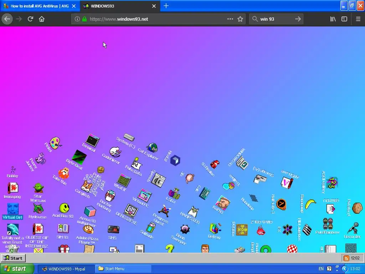Launch Brian Sweeper mine icon
Image resolution: width=365 pixels, height=274 pixels.
coord(185,229)
